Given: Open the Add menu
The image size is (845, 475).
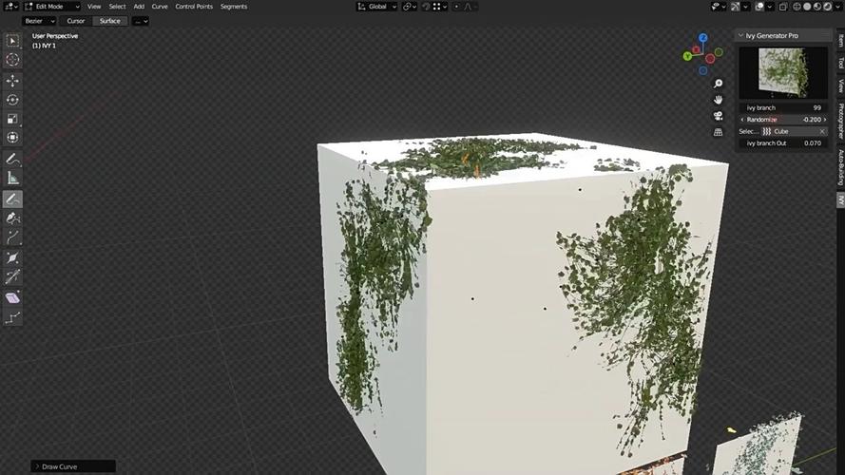Looking at the screenshot, I should pyautogui.click(x=139, y=7).
